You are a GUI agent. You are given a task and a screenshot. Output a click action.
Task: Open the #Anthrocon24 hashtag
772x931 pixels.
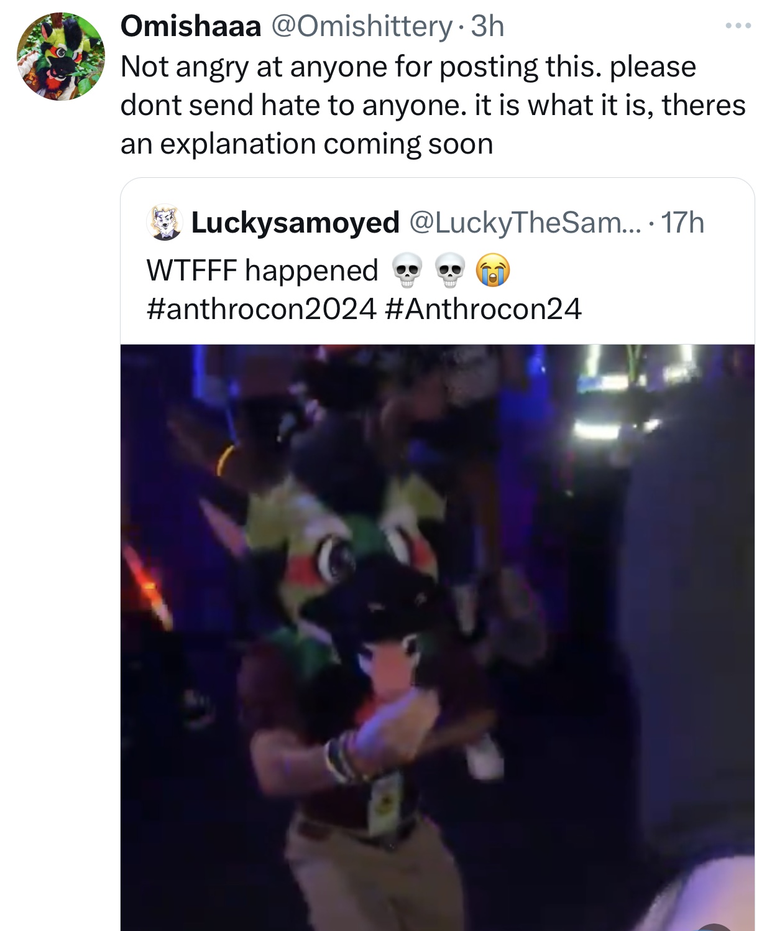coord(484,308)
